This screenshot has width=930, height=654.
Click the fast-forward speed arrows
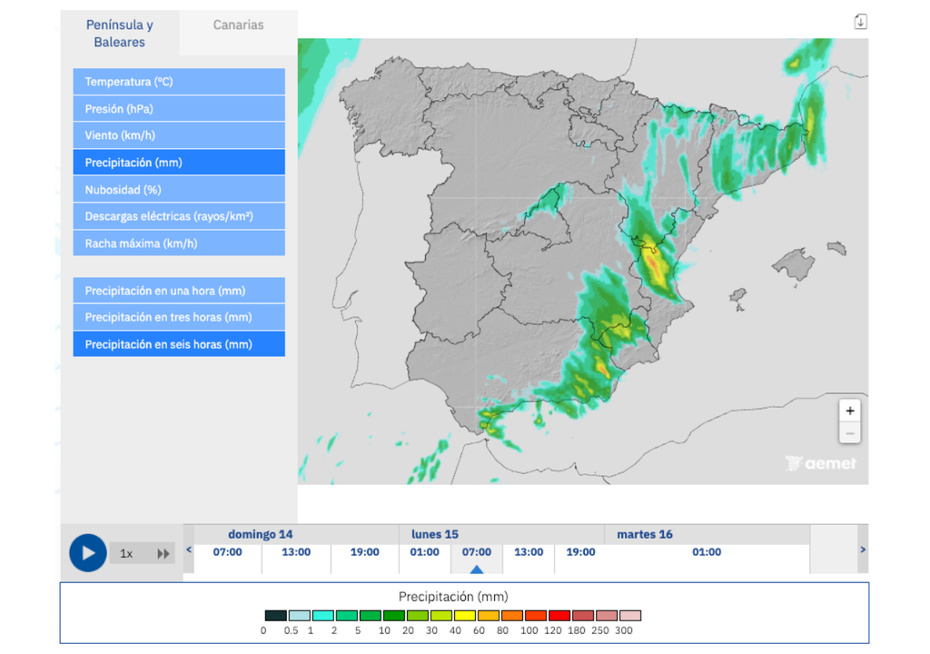coord(163,553)
